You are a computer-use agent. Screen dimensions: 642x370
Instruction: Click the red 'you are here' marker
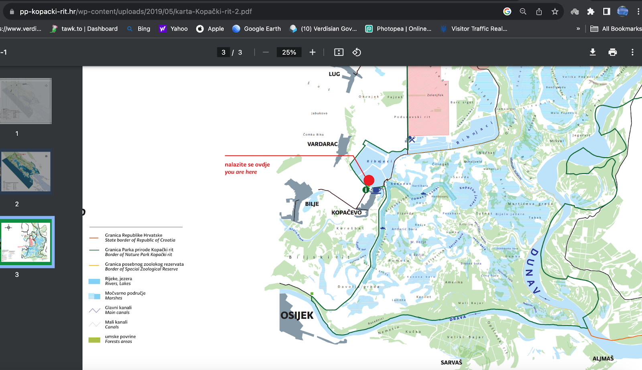tap(369, 180)
